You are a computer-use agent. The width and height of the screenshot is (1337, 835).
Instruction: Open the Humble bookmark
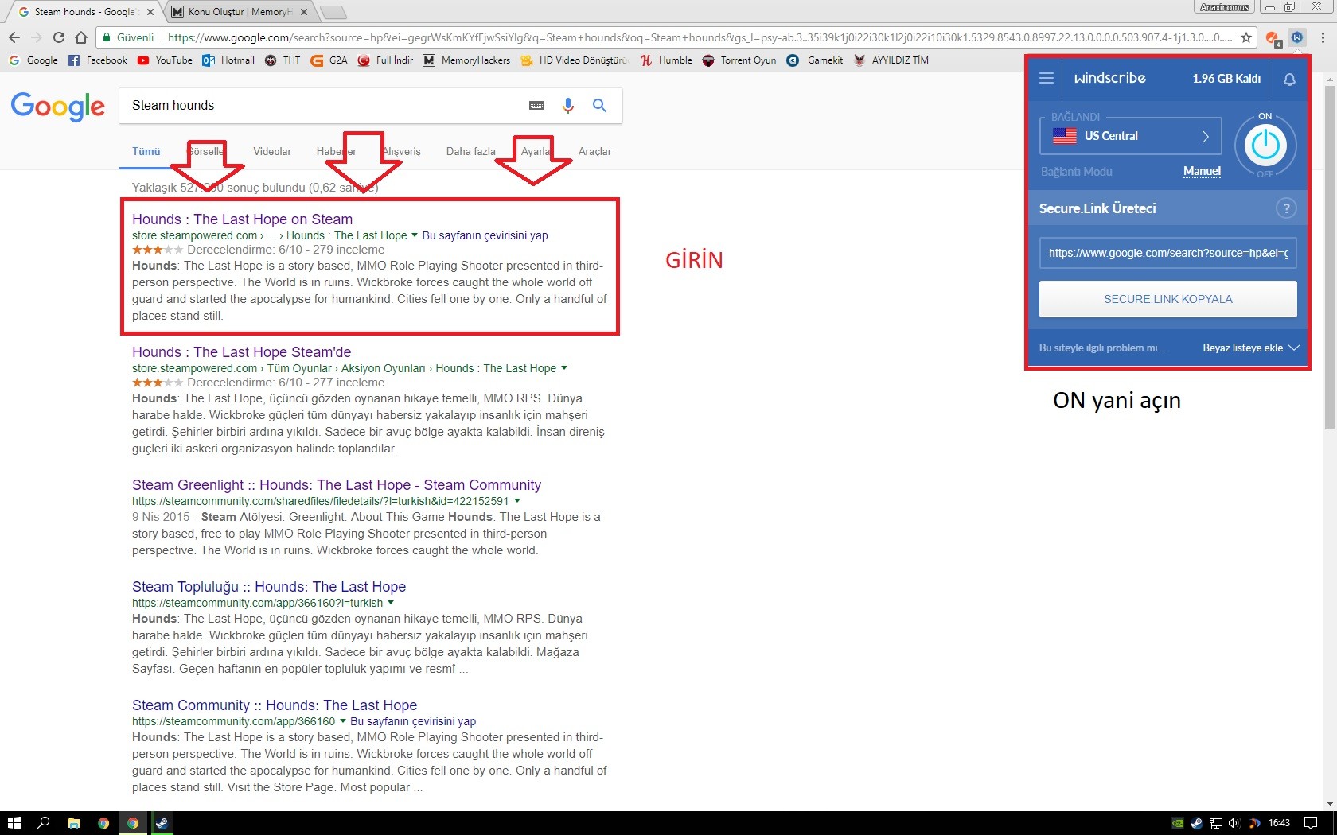[x=666, y=60]
